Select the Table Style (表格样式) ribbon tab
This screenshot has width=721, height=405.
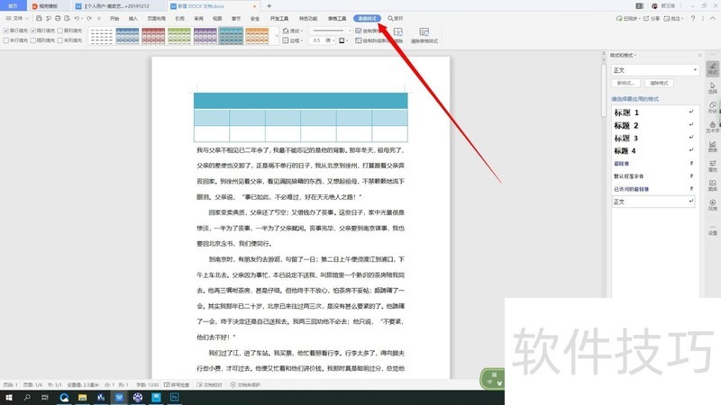[367, 18]
